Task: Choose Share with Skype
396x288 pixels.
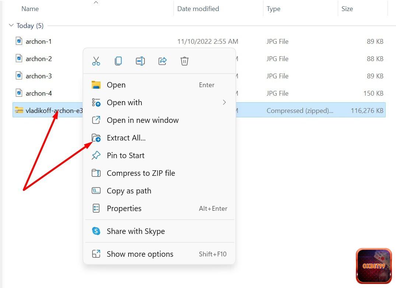Action: [x=159, y=231]
